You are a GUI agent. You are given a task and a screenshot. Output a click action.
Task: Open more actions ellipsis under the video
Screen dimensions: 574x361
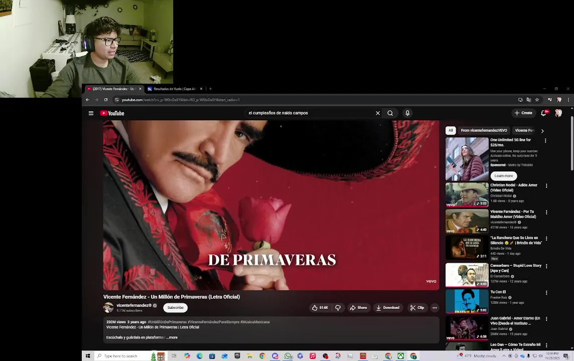tap(435, 307)
